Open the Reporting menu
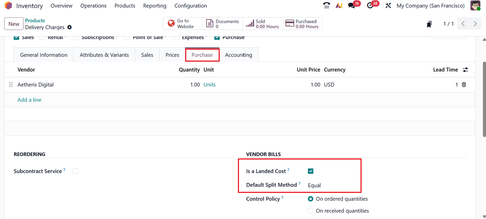Screen dimensions: 486x219 click(x=155, y=5)
